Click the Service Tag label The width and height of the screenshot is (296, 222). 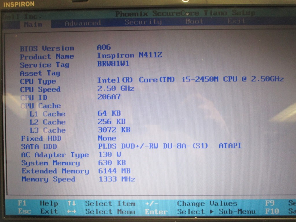[45, 65]
